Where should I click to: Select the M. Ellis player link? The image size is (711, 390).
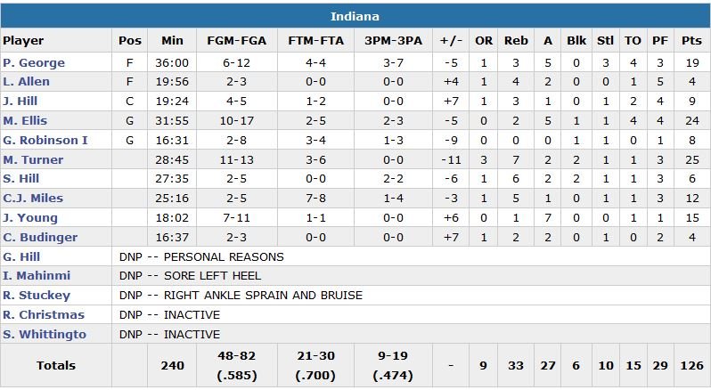coord(25,121)
